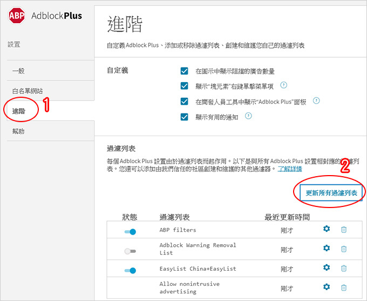Open the 一般 settings tab
The width and height of the screenshot is (367, 301).
(51, 70)
